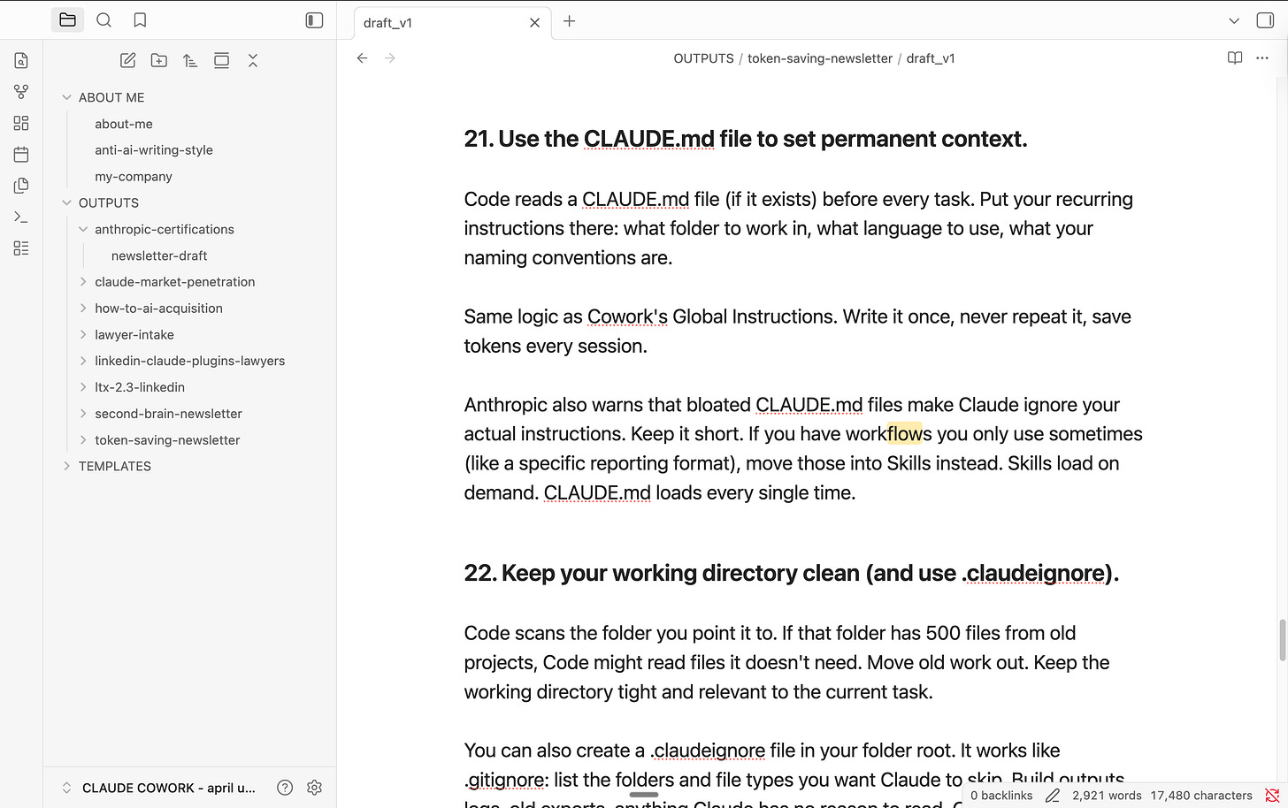The height and width of the screenshot is (808, 1288).
Task: Open the about-me note
Action: point(124,124)
